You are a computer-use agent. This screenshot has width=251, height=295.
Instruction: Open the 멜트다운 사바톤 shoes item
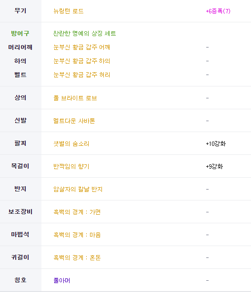[74, 121]
